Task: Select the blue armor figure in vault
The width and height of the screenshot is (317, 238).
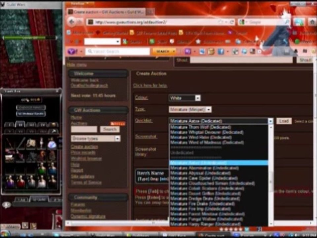Action: click(52, 168)
